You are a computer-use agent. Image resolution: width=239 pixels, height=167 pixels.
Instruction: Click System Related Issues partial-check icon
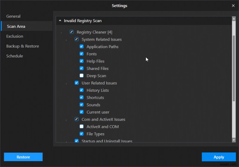[76, 39]
